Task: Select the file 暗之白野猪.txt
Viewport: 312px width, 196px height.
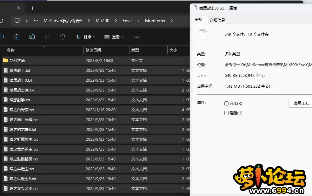Action: point(22,110)
